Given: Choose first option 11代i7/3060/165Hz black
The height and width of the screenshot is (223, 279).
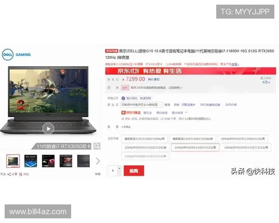Looking at the screenshot, I should [145, 138].
